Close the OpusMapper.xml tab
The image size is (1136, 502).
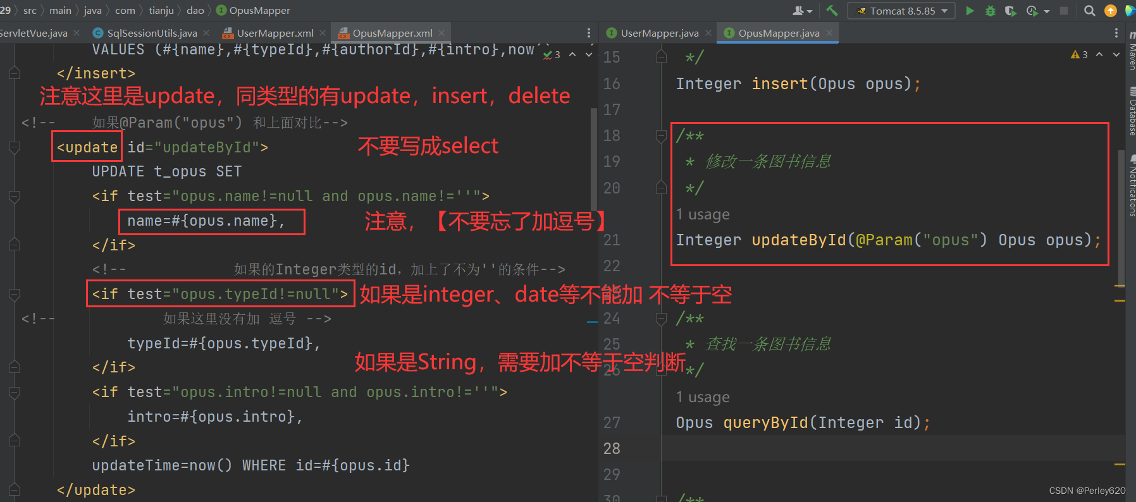pyautogui.click(x=441, y=33)
